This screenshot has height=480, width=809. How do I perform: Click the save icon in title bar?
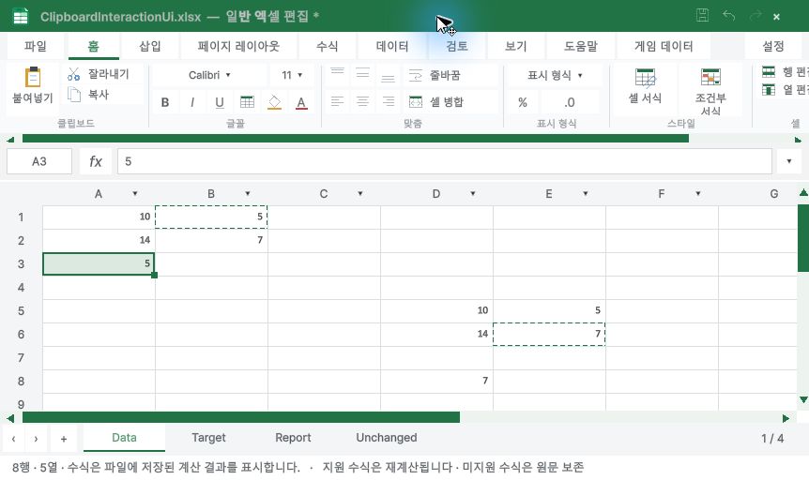(x=702, y=15)
